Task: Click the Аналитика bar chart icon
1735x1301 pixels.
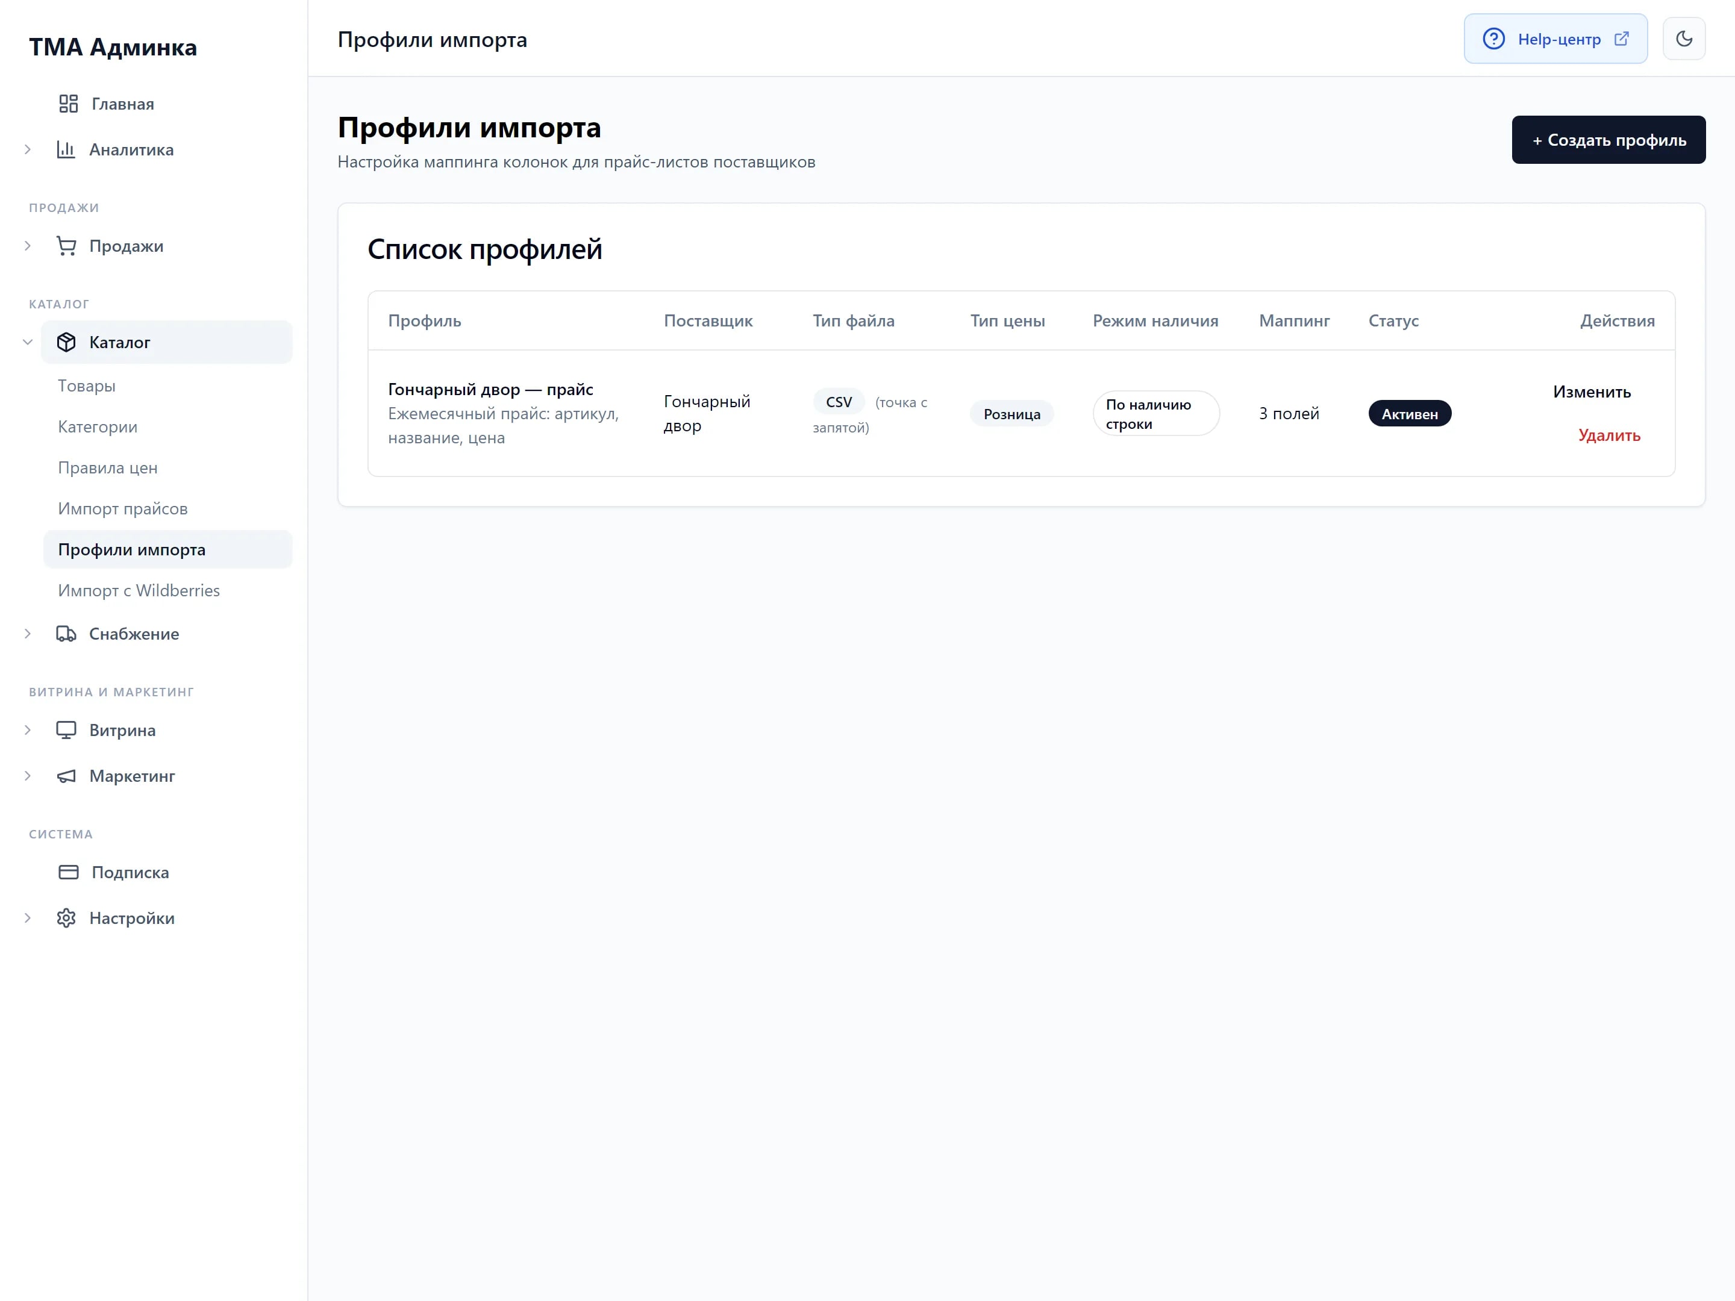Action: click(x=66, y=149)
